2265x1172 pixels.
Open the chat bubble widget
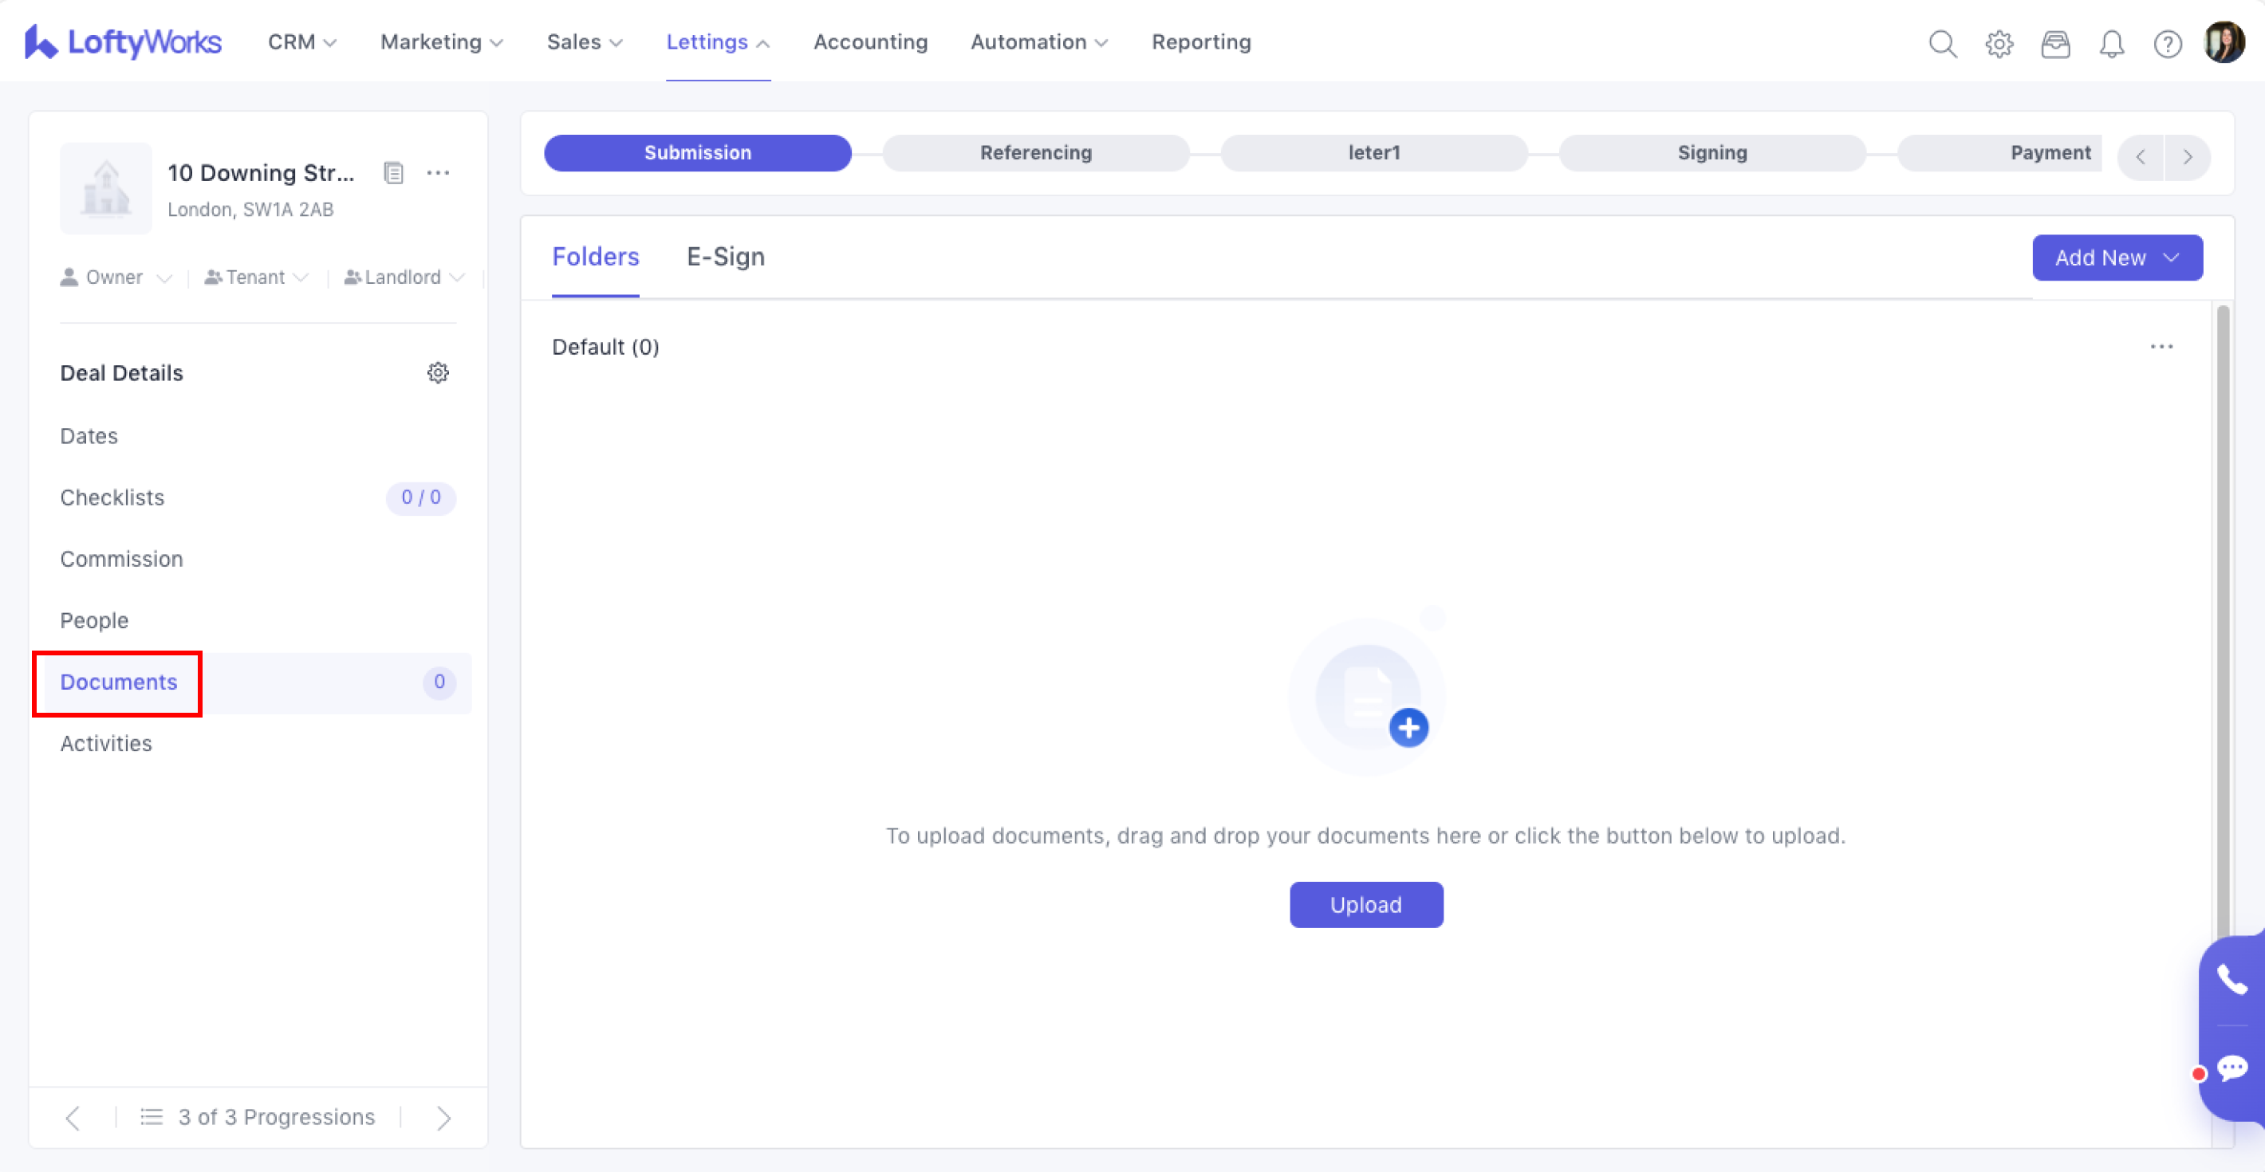click(x=2232, y=1068)
